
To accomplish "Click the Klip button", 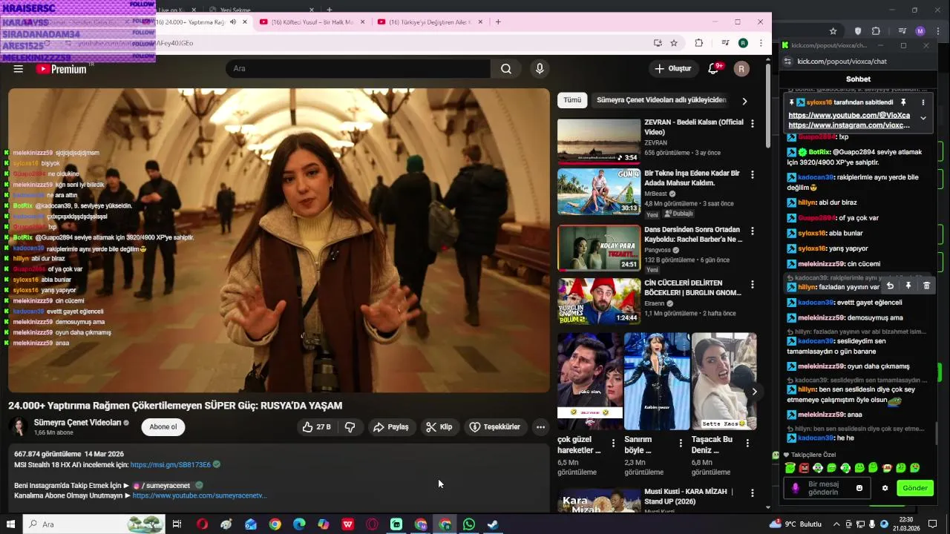I will point(439,427).
